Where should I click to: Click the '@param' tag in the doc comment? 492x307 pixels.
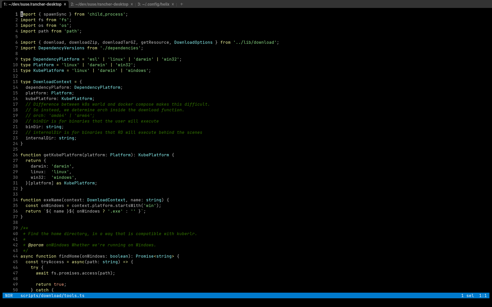click(36, 245)
